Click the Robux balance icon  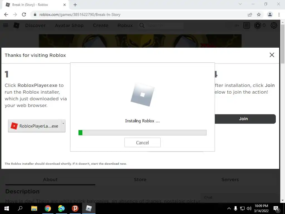(257, 25)
